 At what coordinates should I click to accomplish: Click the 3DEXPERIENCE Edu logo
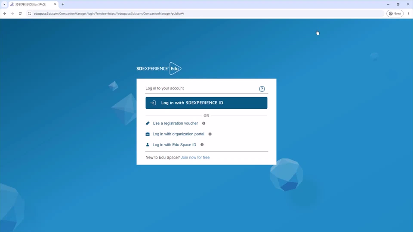point(159,68)
